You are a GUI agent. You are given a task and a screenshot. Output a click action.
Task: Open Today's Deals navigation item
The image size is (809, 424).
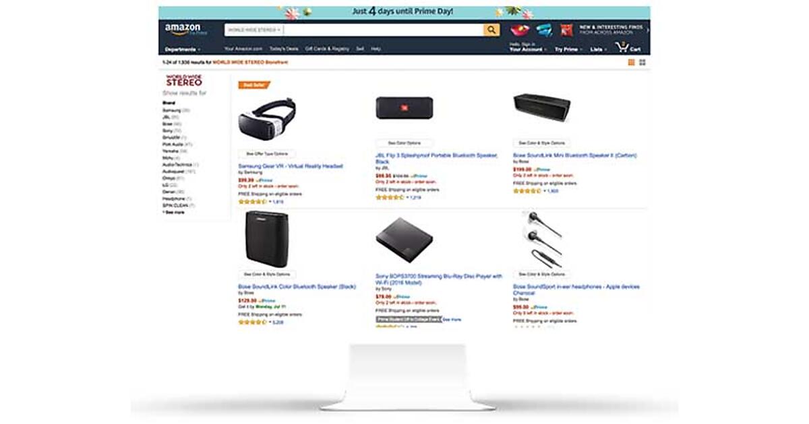click(284, 48)
